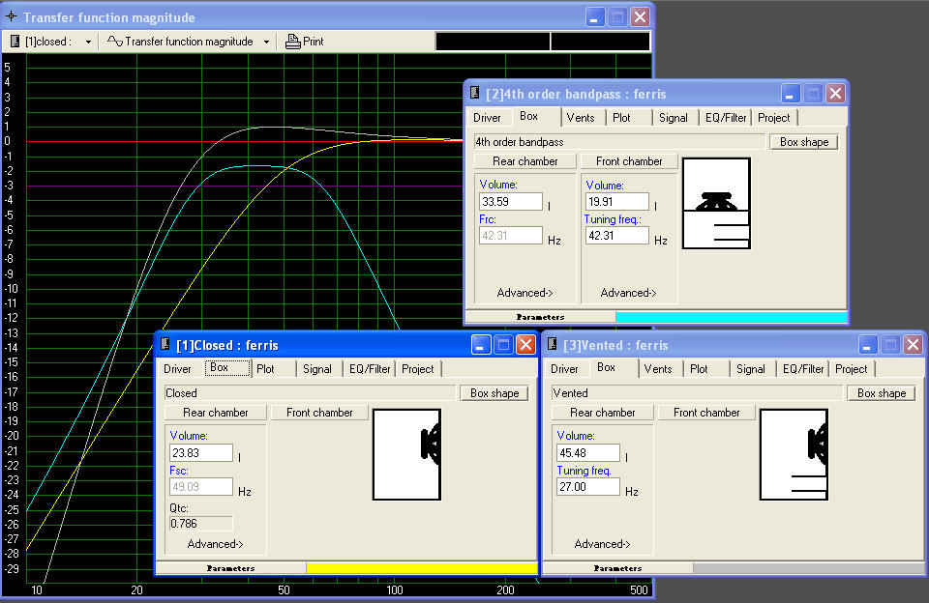Open the Signal tab in the bandpass window
This screenshot has width=929, height=603.
[x=674, y=118]
